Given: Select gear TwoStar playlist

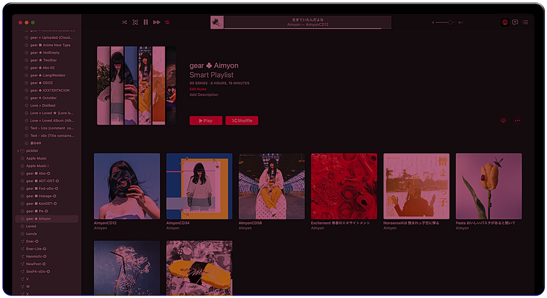Looking at the screenshot, I should tap(47, 60).
